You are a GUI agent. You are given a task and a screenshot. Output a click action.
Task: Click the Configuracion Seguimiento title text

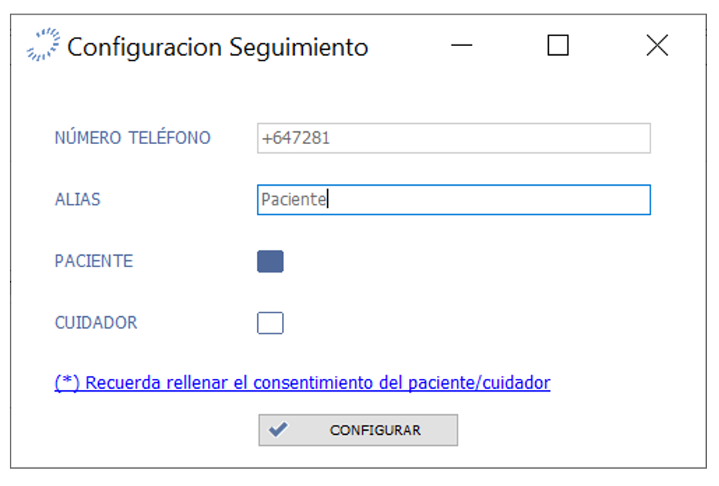pos(218,47)
